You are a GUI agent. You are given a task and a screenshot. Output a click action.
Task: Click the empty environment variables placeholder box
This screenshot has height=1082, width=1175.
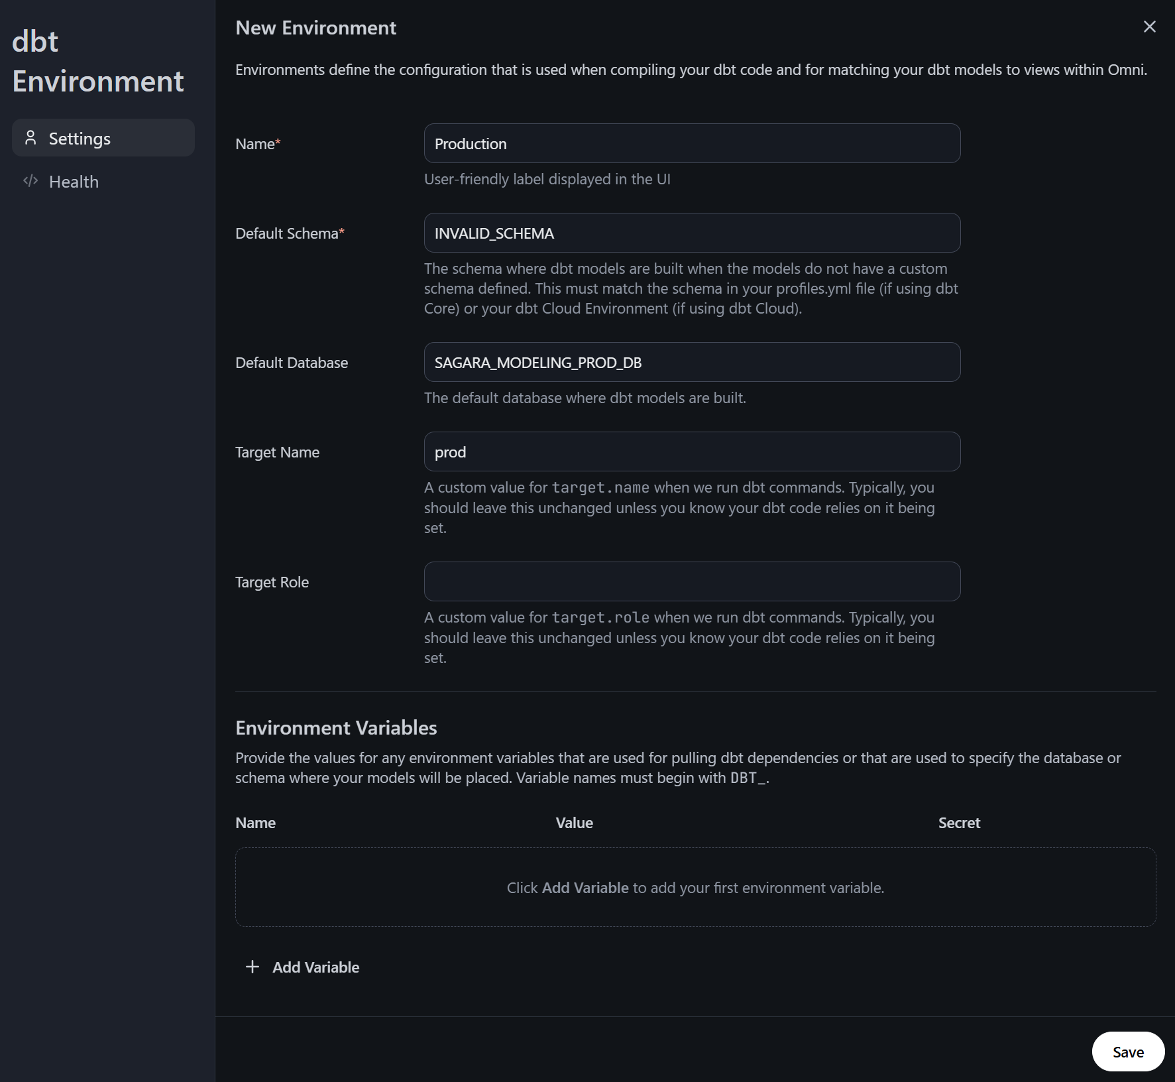[695, 887]
